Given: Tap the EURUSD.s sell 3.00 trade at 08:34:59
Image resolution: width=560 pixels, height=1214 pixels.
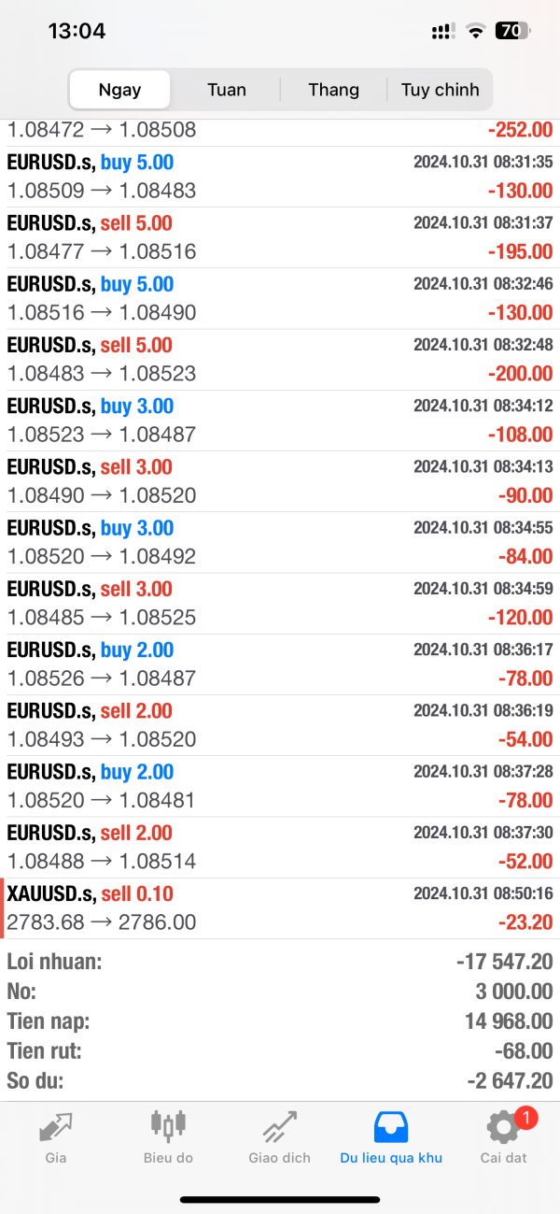Looking at the screenshot, I should (x=280, y=603).
